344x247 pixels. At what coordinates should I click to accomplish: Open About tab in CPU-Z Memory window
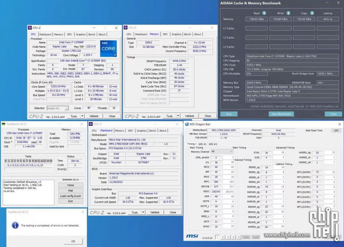point(197,34)
